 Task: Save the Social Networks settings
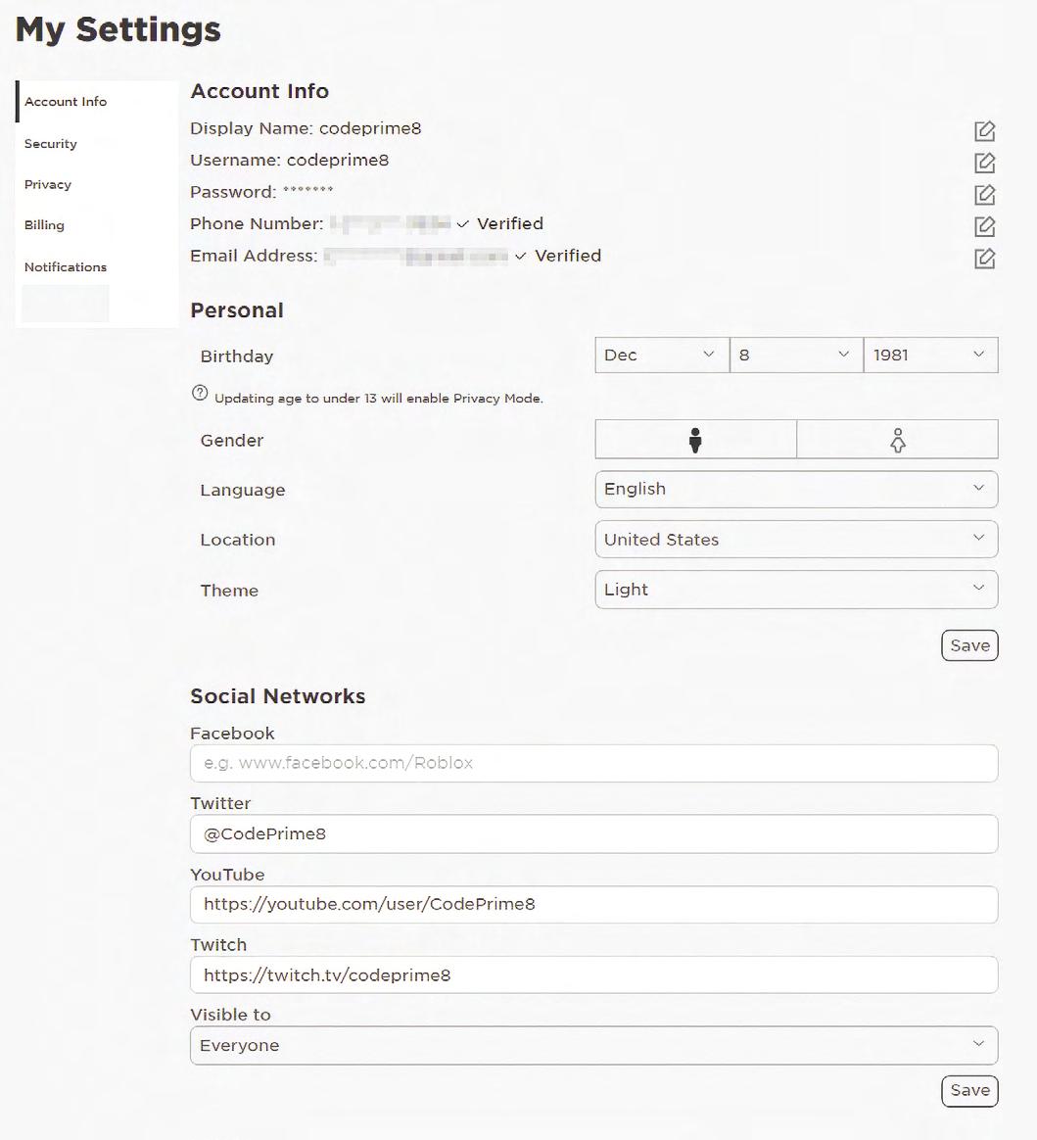[969, 1090]
